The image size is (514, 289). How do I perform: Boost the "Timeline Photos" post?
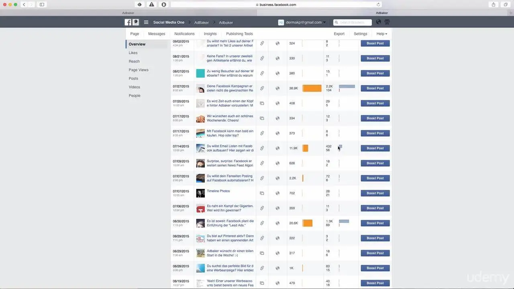pyautogui.click(x=375, y=193)
